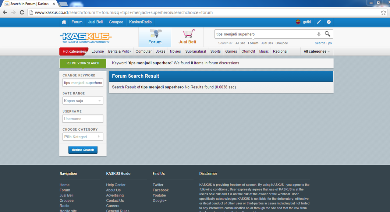Viewport: 390px width, 212px height.
Task: Open the Advertising link
Action: (x=115, y=195)
